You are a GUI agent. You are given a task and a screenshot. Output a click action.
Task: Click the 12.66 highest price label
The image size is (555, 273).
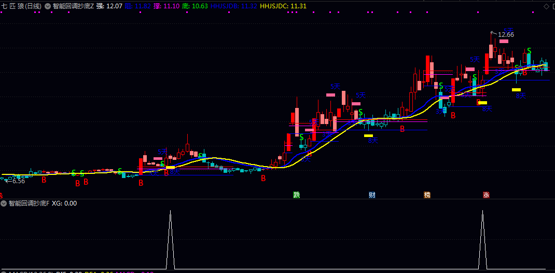[506, 35]
